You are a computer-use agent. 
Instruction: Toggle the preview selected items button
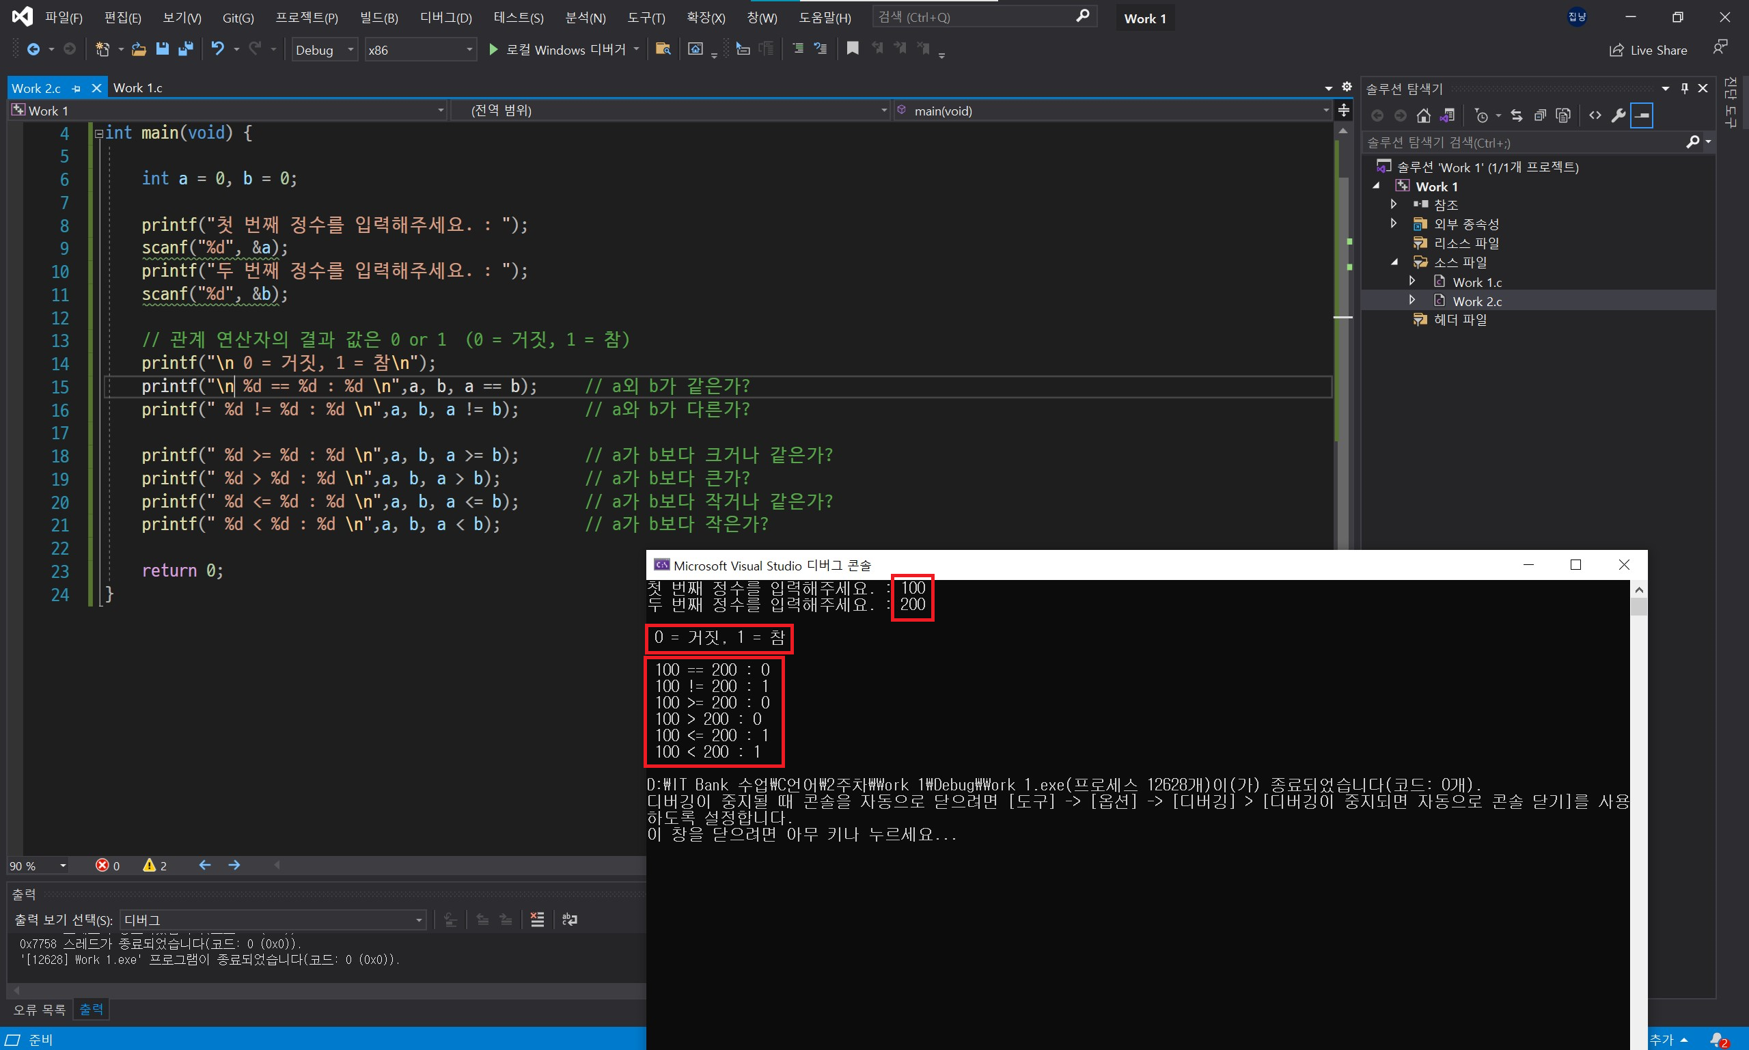pos(1642,115)
